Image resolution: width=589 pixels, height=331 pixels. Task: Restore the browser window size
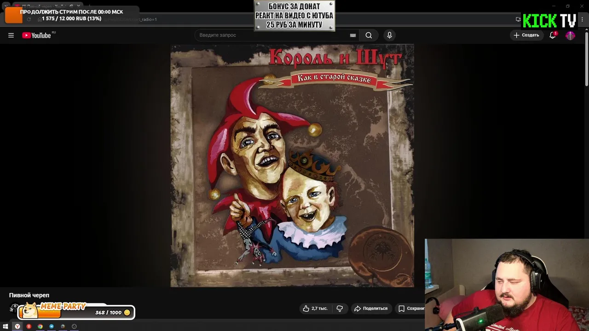(567, 6)
